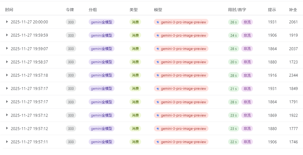Click the 提示 column header

click(272, 10)
